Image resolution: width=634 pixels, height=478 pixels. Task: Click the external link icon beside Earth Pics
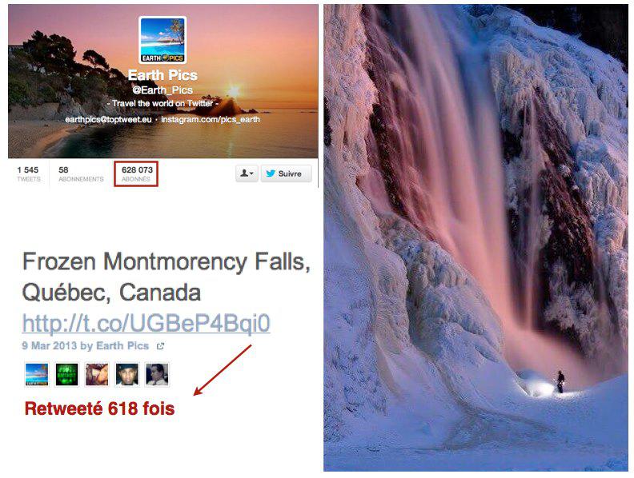tap(161, 346)
